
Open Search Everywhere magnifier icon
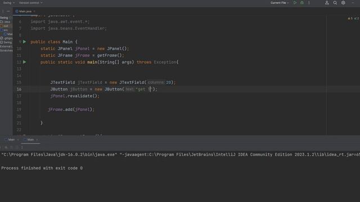(335, 3)
